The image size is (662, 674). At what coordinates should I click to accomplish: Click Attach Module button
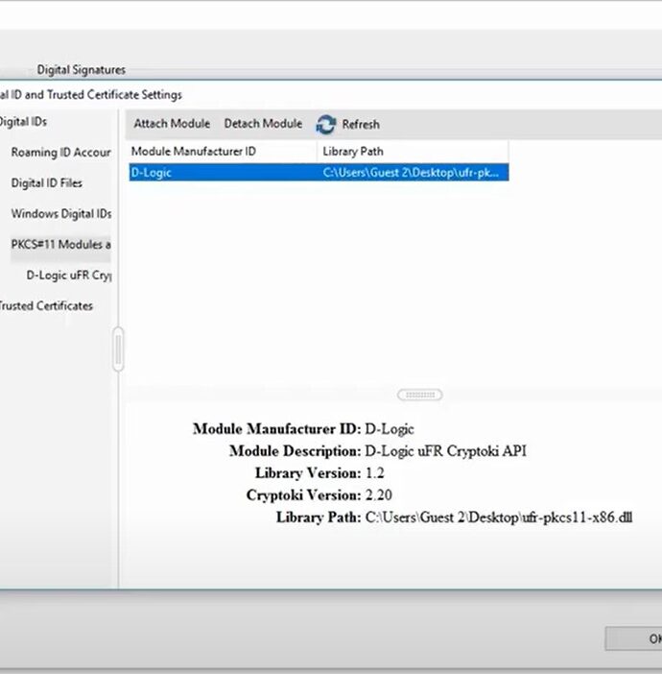pyautogui.click(x=172, y=124)
